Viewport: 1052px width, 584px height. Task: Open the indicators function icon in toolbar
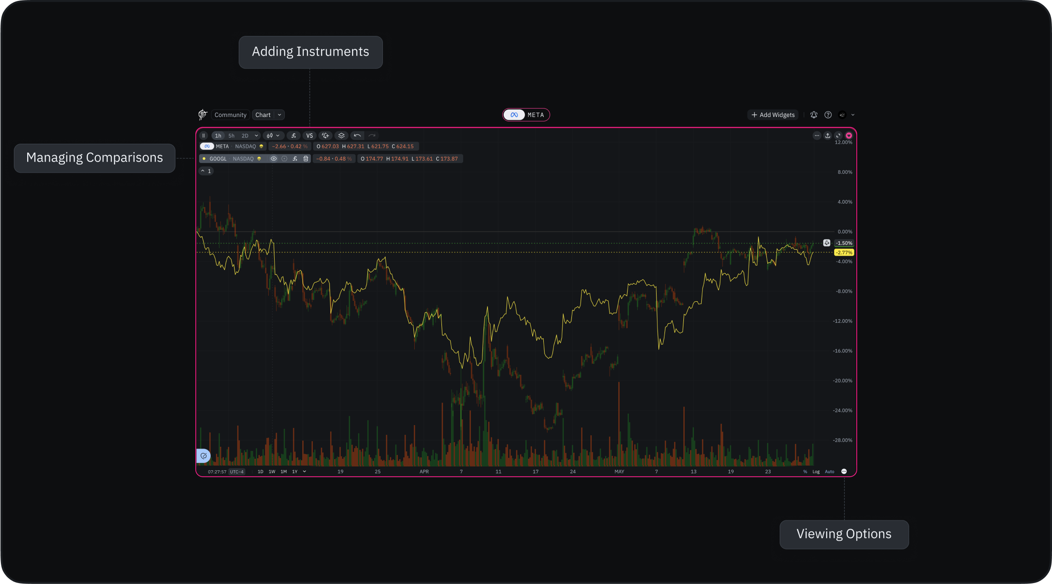point(294,135)
